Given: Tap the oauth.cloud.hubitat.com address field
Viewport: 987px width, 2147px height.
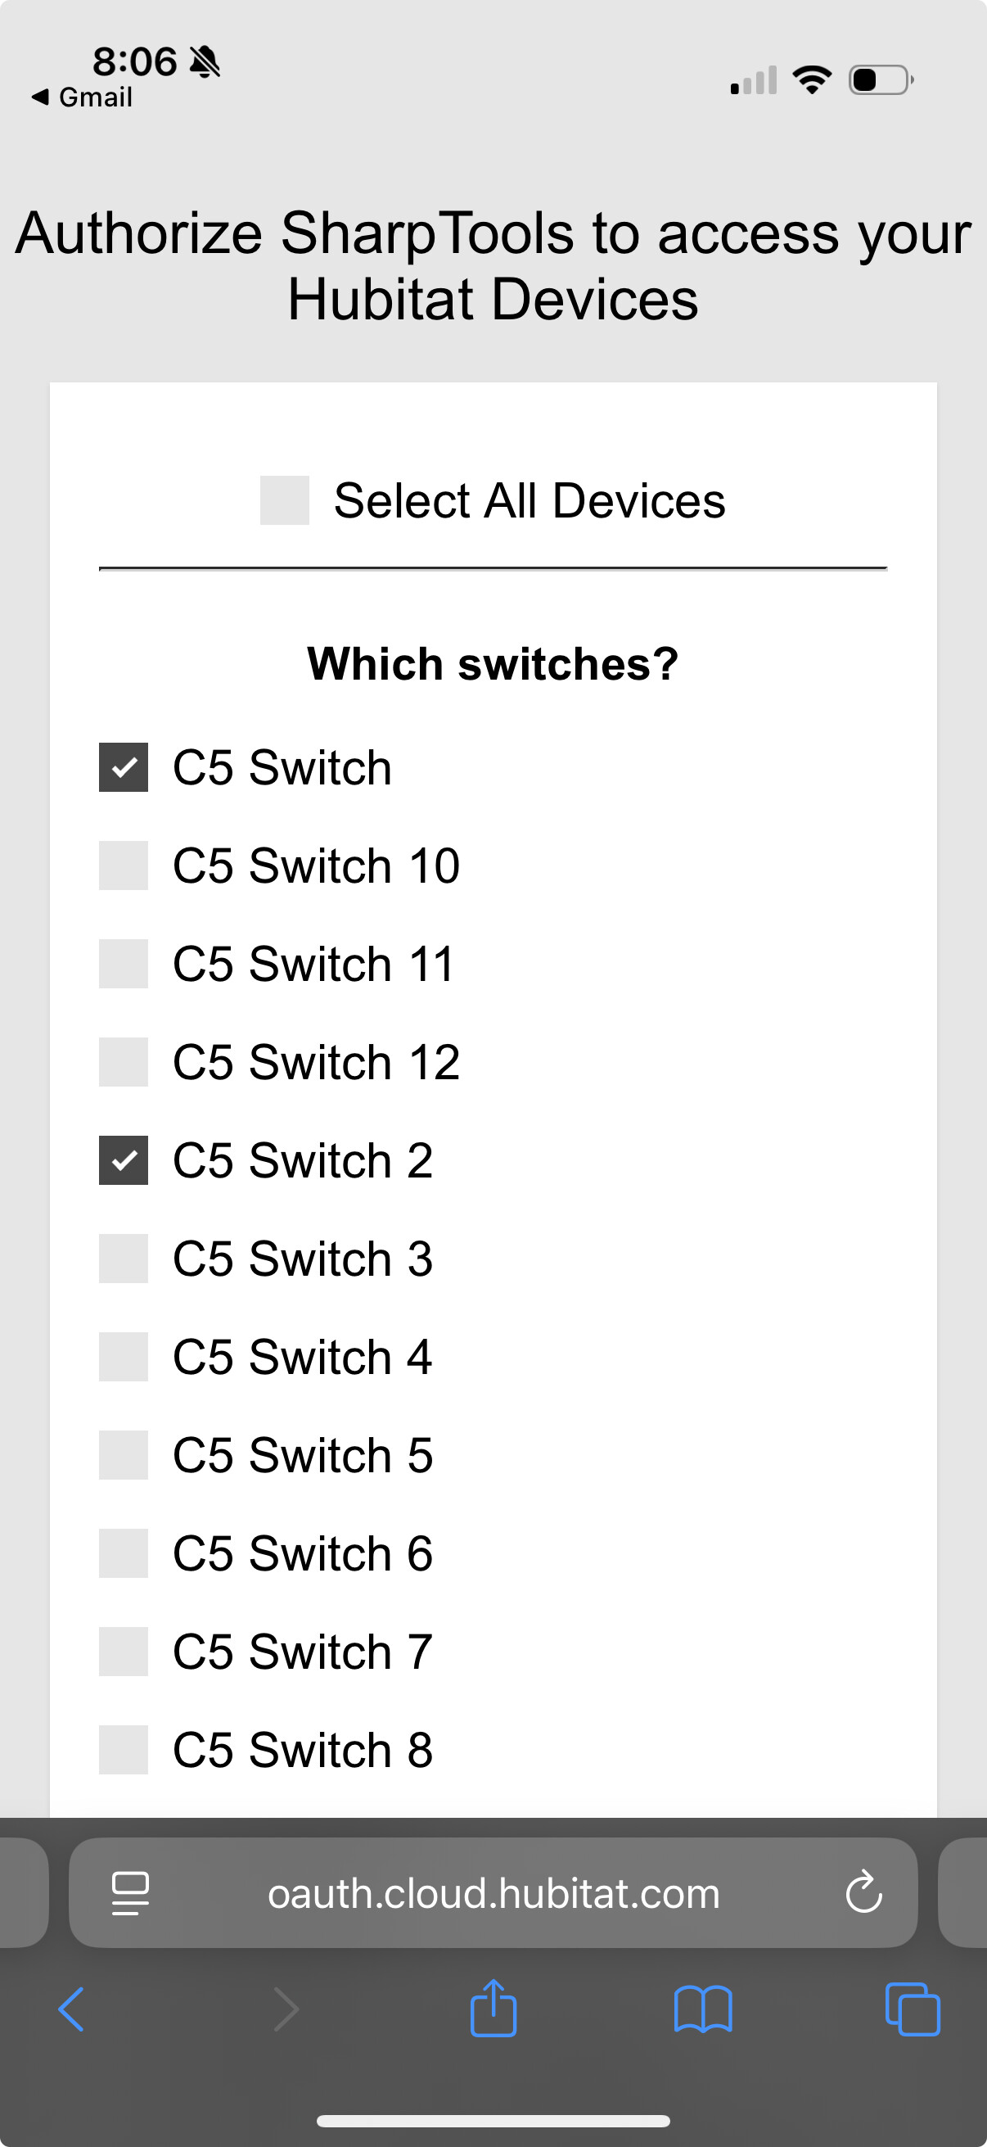Looking at the screenshot, I should click(493, 1892).
